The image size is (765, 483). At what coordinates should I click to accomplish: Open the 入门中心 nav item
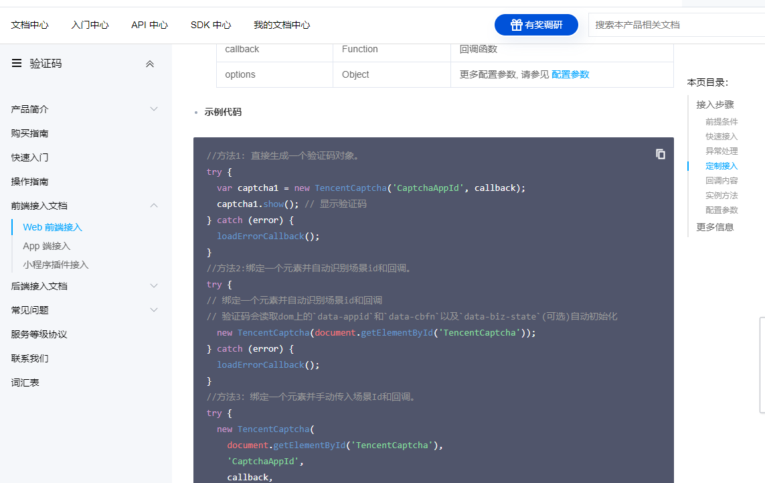coord(90,25)
